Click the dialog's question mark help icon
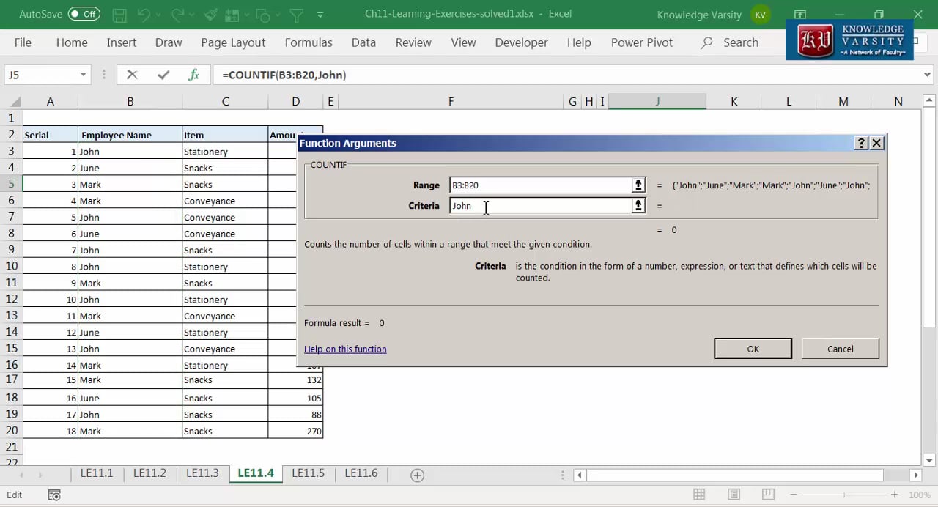Screen dimensions: 938x507 861,143
